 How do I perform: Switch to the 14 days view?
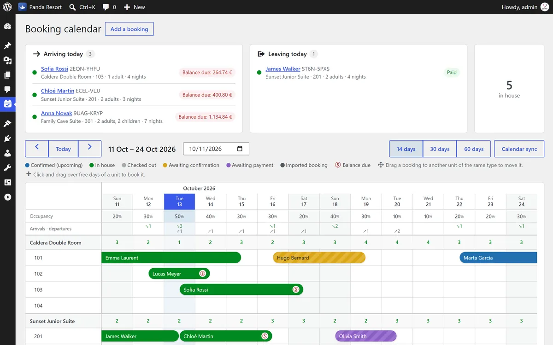click(x=406, y=149)
